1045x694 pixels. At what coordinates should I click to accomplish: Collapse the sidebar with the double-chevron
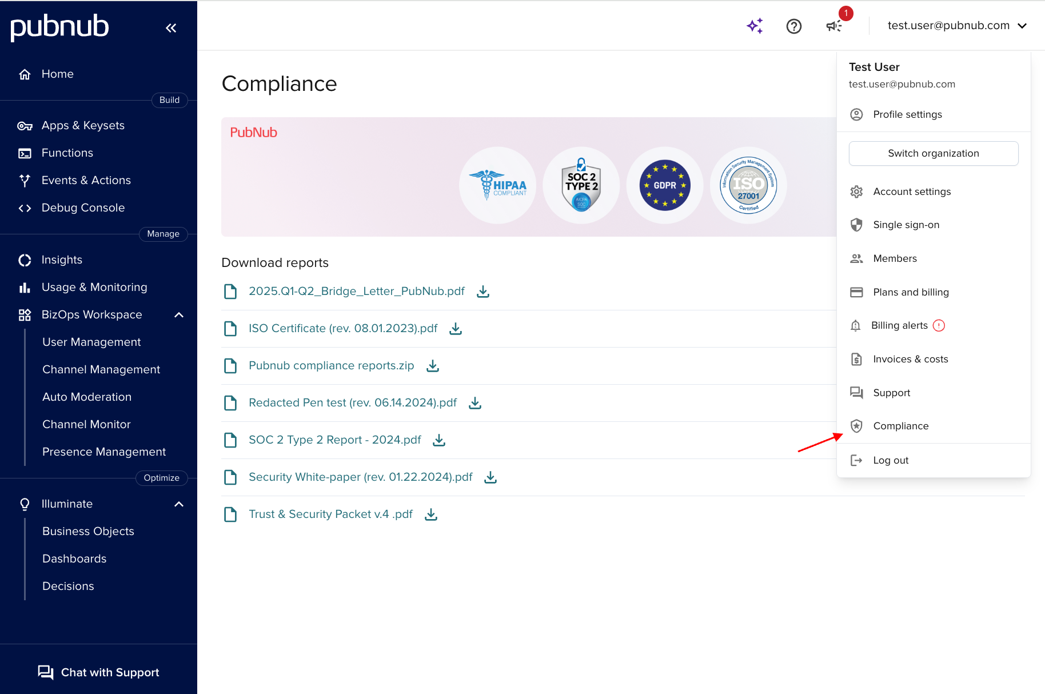171,27
